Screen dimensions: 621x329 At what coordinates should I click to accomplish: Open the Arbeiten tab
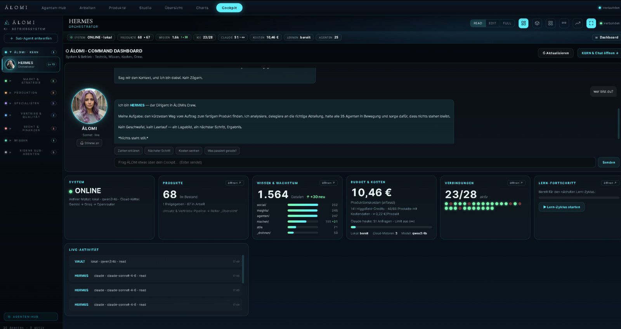click(87, 8)
